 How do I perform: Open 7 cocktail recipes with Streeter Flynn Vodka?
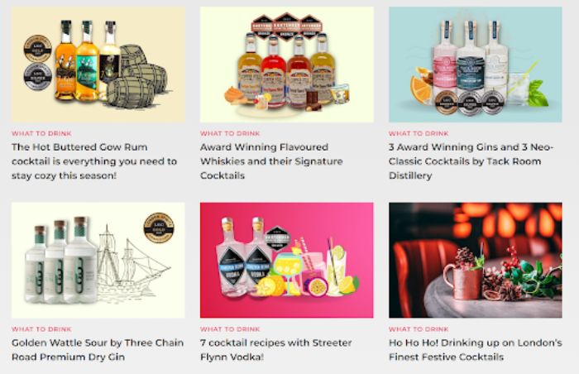pyautogui.click(x=275, y=350)
